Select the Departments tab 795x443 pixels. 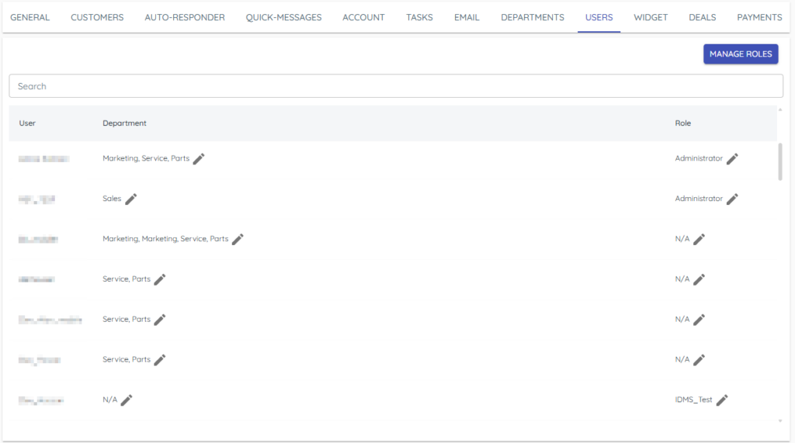pyautogui.click(x=533, y=17)
